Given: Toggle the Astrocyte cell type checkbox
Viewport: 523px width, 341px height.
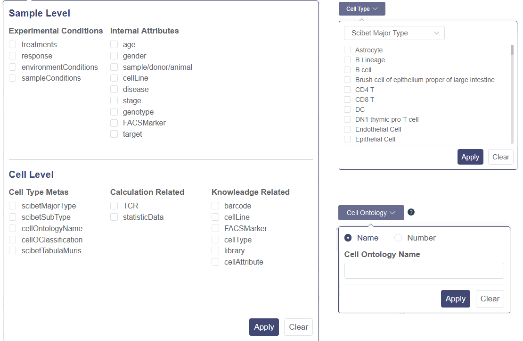Looking at the screenshot, I should (x=347, y=50).
